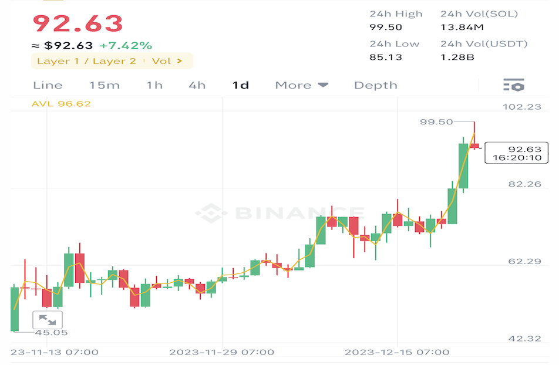Click the 2023-11-29 07:00 date label

point(222,352)
